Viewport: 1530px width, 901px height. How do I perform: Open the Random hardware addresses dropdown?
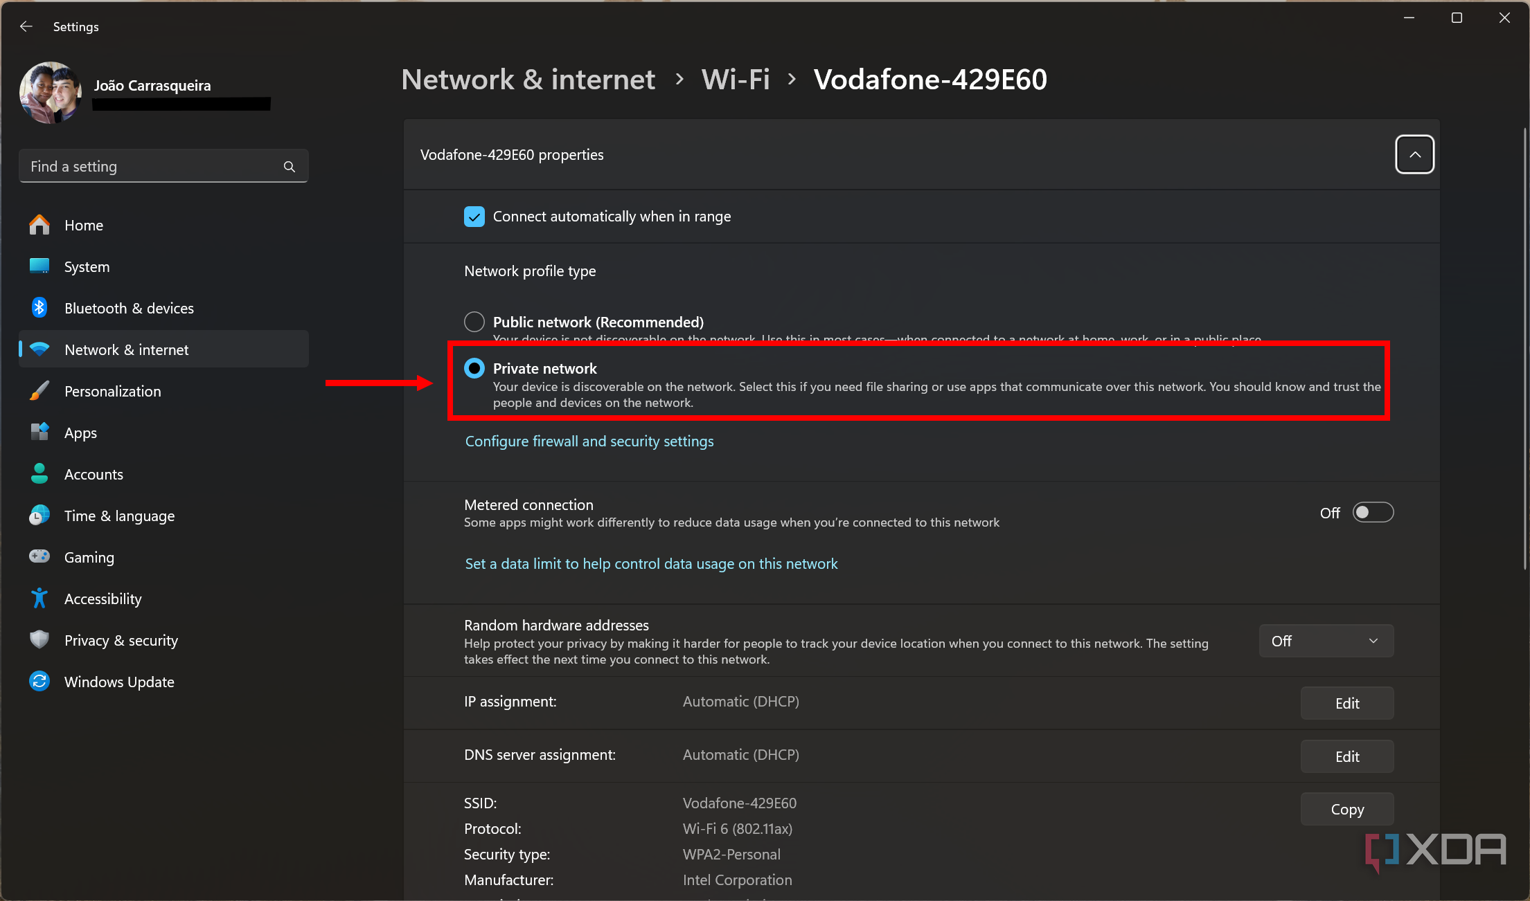[1326, 641]
